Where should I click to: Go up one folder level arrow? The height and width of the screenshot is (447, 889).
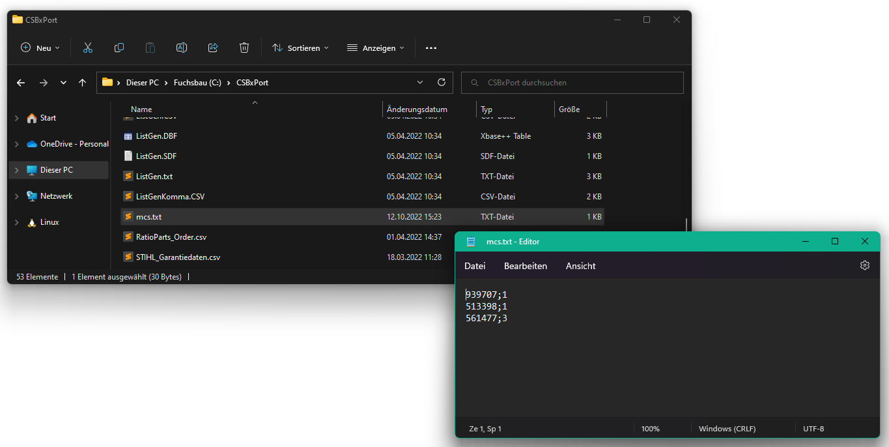82,83
